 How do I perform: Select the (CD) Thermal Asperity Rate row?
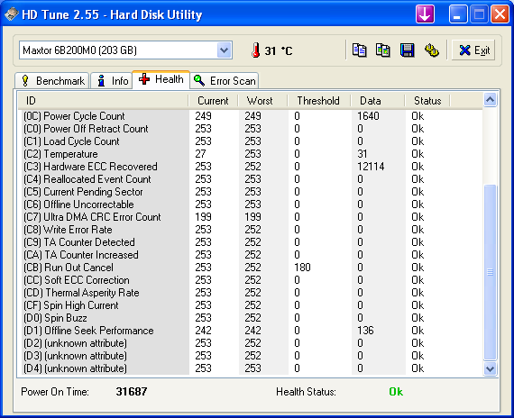252,293
